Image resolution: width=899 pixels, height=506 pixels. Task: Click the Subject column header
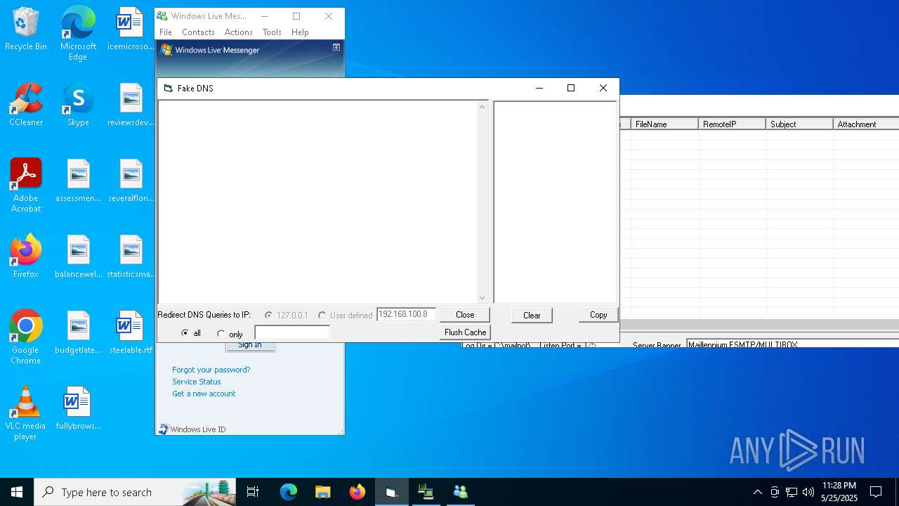tap(800, 124)
